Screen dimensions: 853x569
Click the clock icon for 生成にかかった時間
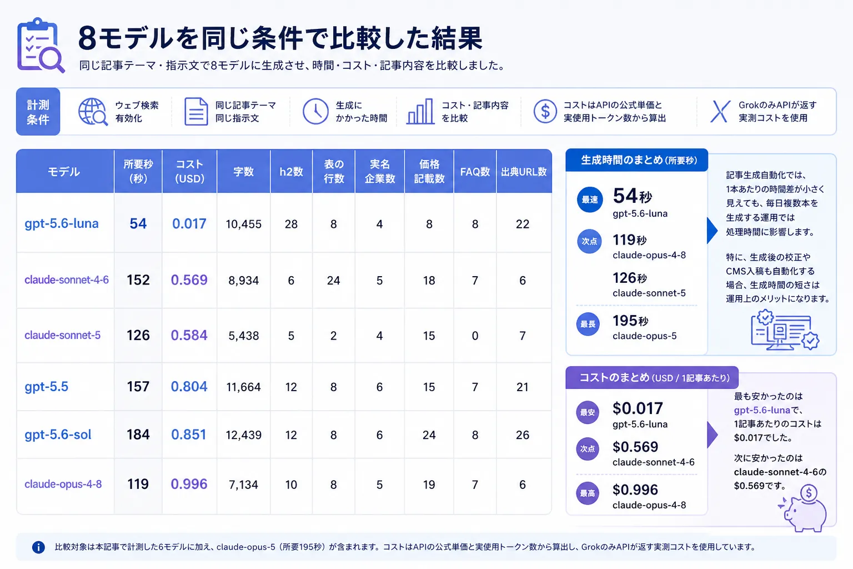[315, 112]
